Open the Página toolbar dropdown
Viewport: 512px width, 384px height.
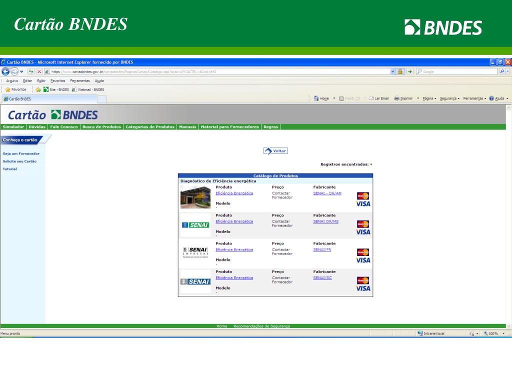point(429,98)
